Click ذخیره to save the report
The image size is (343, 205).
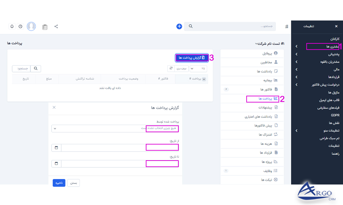tap(59, 183)
